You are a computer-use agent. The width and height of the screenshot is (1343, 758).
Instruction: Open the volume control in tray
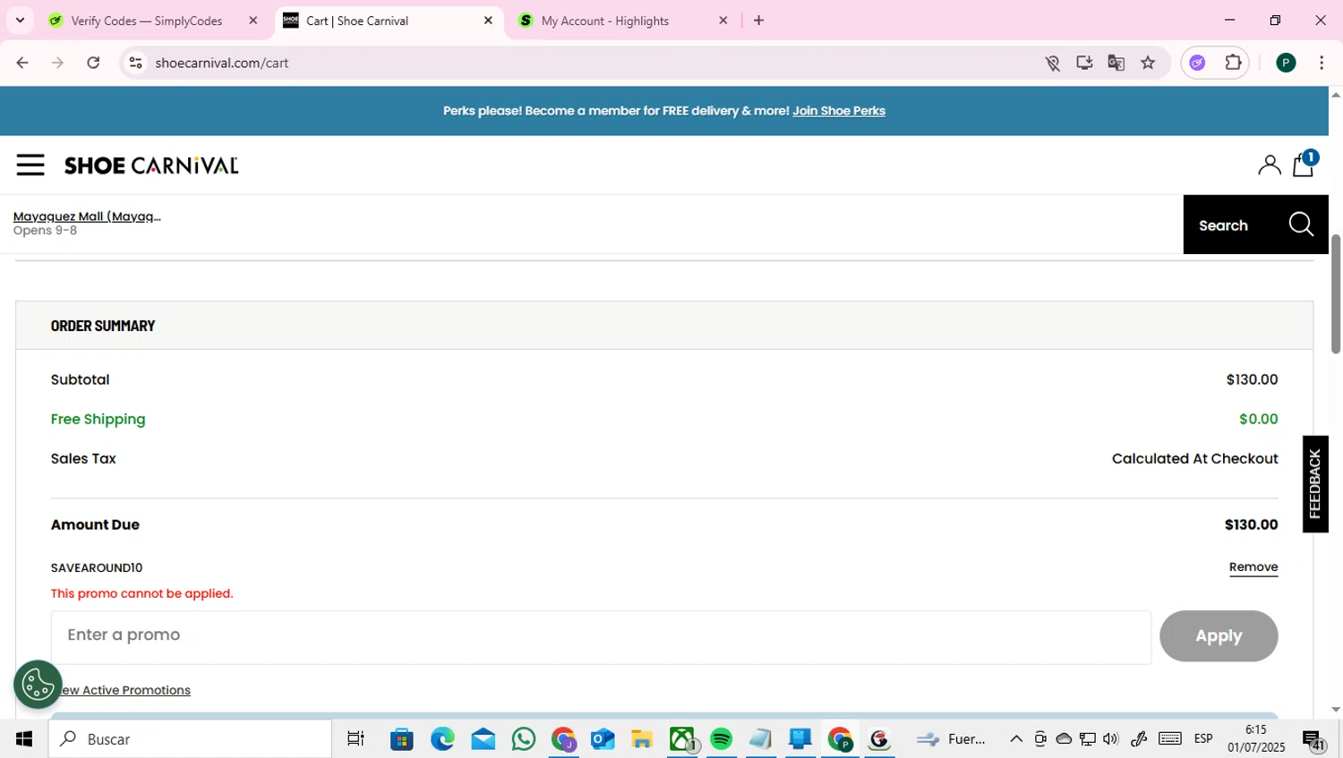[x=1111, y=739]
